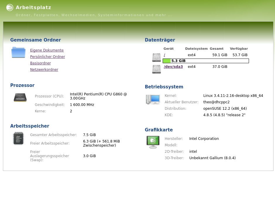Click the memory chip icon
Image resolution: width=275 pixels, height=199 pixels.
pyautogui.click(x=18, y=138)
